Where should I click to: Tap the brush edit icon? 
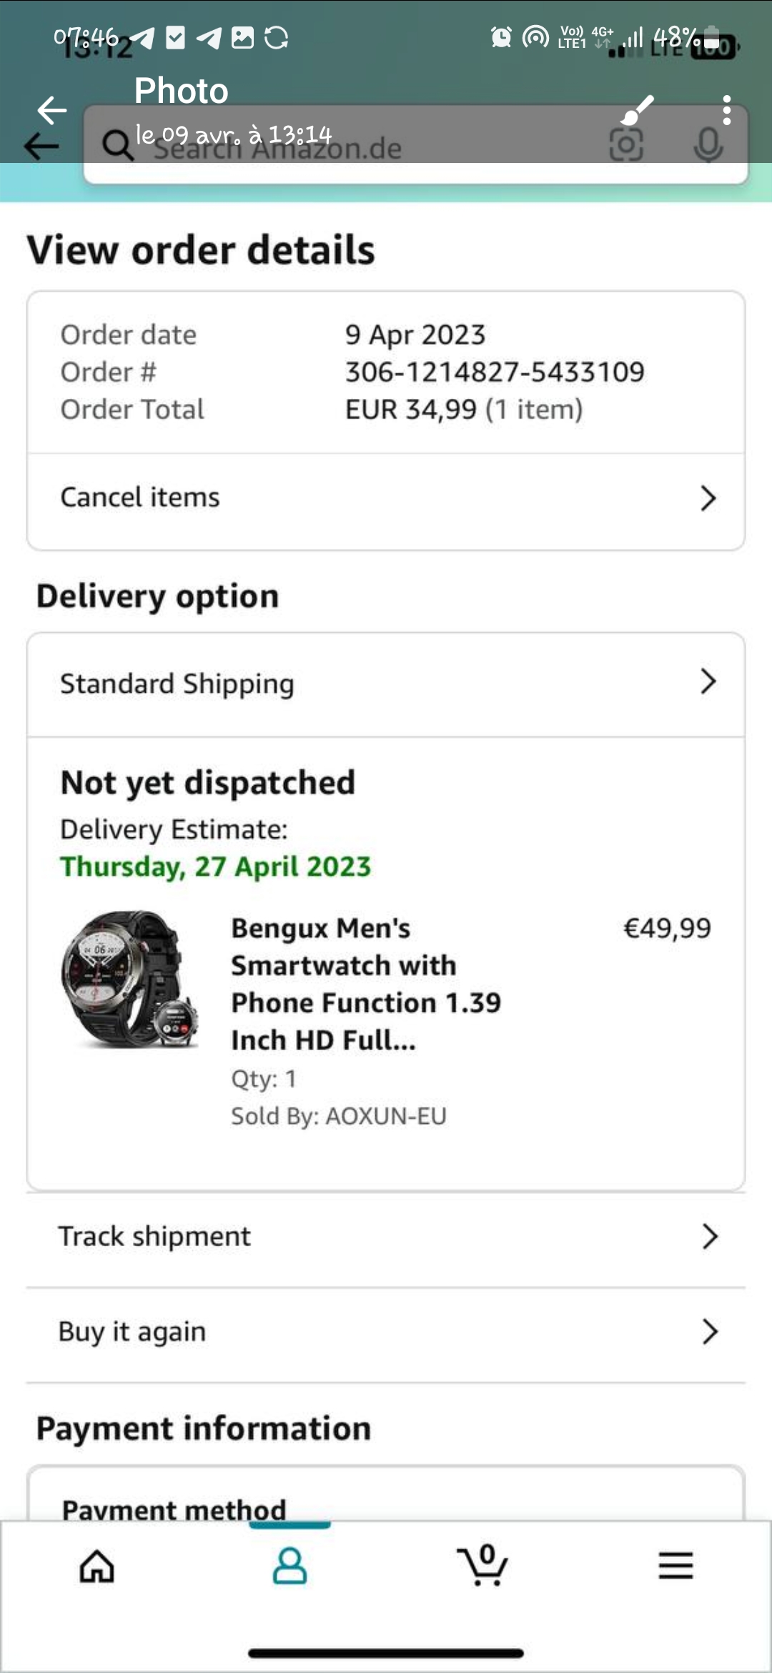[x=638, y=110]
